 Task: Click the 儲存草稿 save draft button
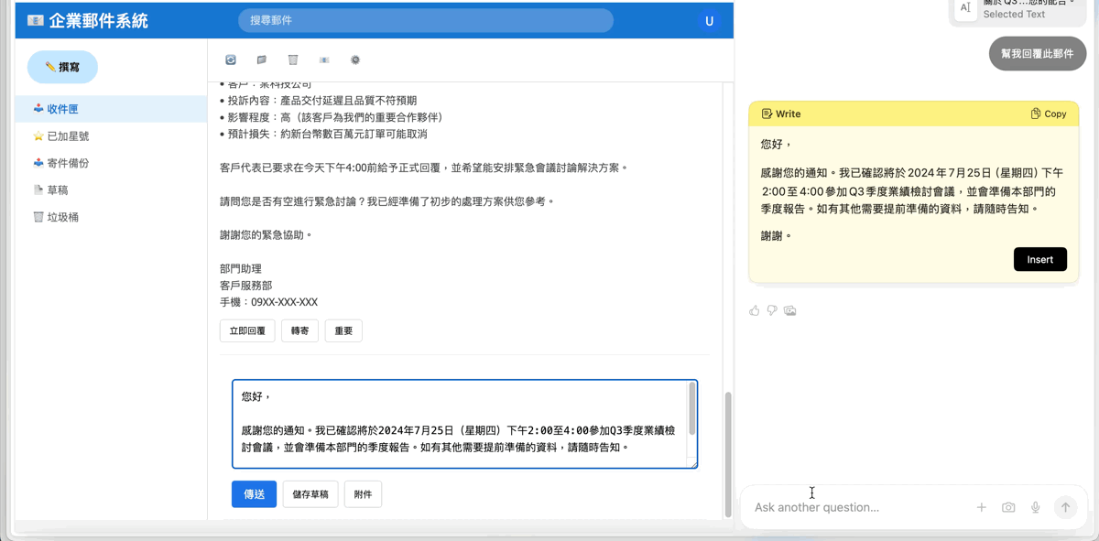(x=310, y=494)
